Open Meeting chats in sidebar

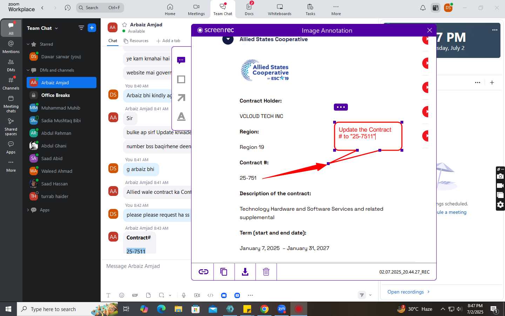tap(11, 104)
